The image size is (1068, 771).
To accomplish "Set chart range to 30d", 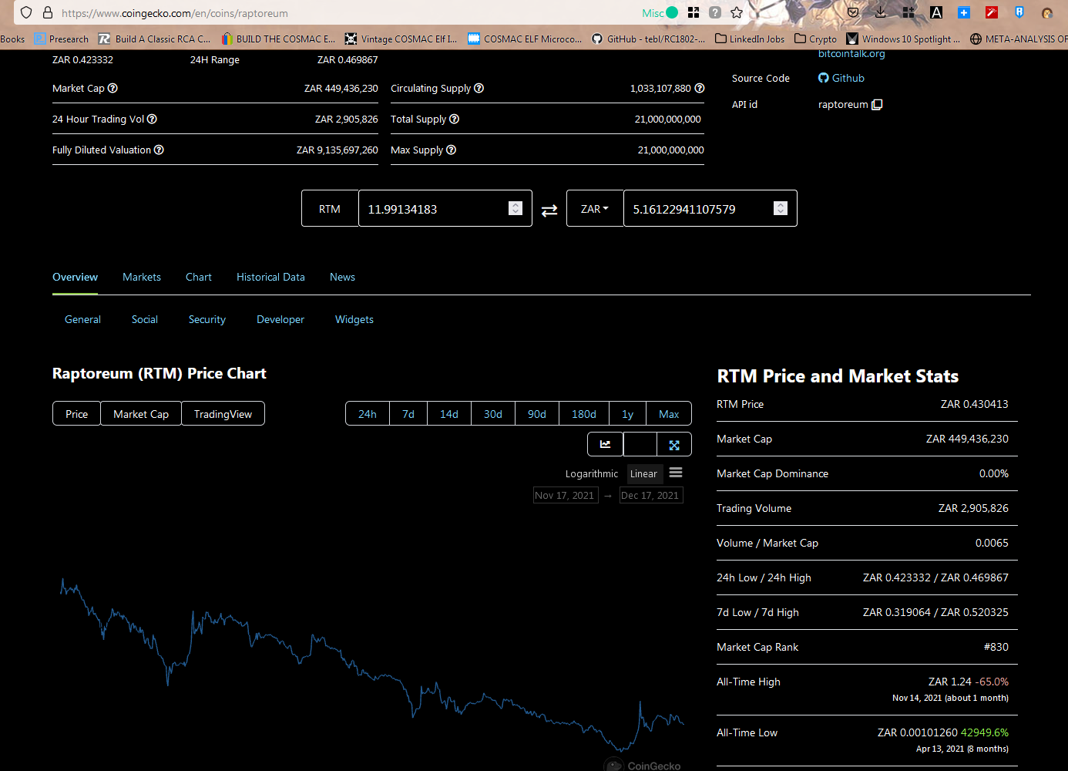I will click(x=493, y=414).
